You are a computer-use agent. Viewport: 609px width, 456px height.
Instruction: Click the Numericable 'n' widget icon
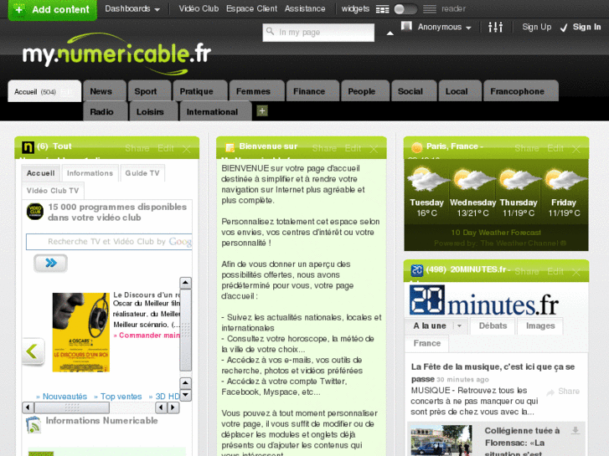pyautogui.click(x=28, y=147)
